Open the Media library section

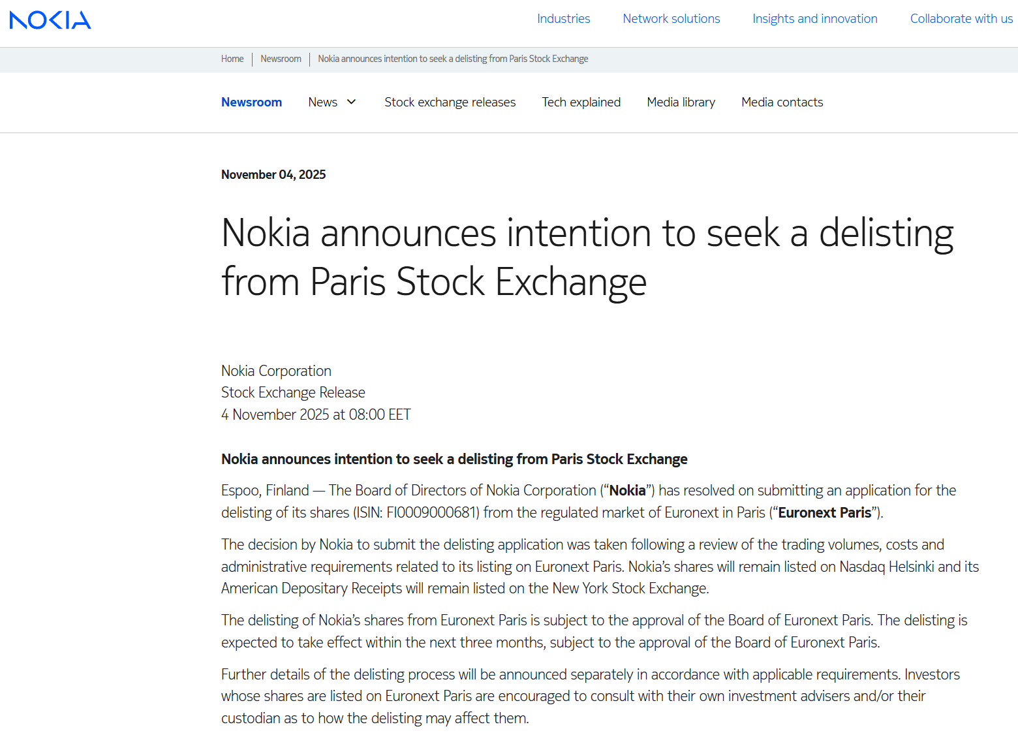(681, 102)
